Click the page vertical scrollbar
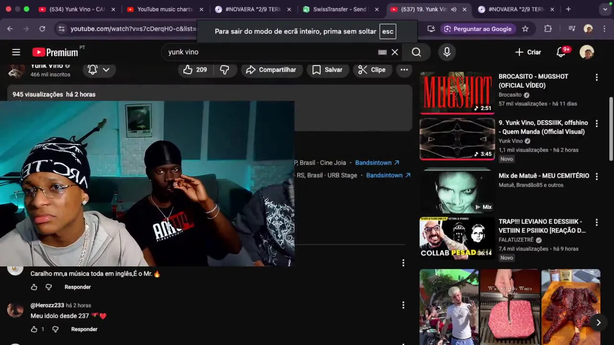 tap(611, 129)
